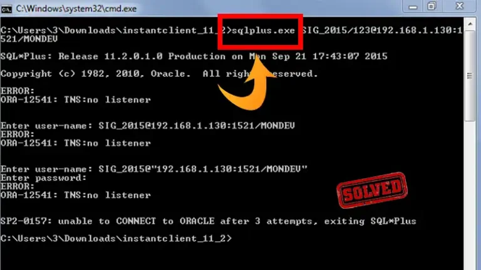The height and width of the screenshot is (270, 481).
Task: Click the Enter password prompt line
Action: (44, 178)
